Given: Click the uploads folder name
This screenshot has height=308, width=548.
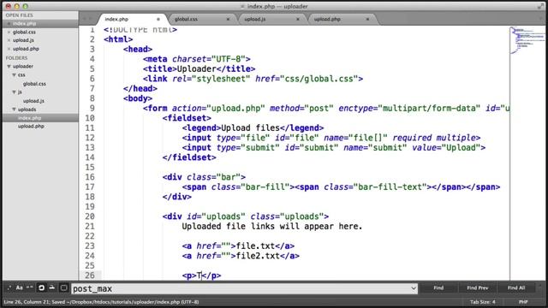Looking at the screenshot, I should point(27,110).
